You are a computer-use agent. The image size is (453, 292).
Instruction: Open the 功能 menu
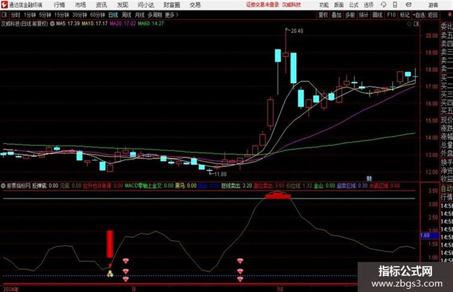324,5
